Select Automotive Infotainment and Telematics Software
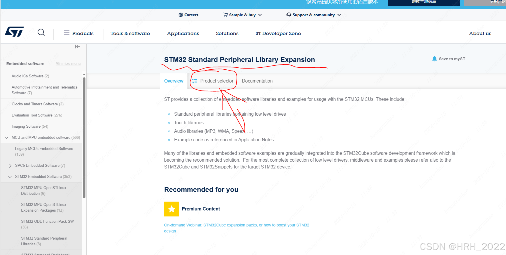Image resolution: width=506 pixels, height=255 pixels. 45,90
